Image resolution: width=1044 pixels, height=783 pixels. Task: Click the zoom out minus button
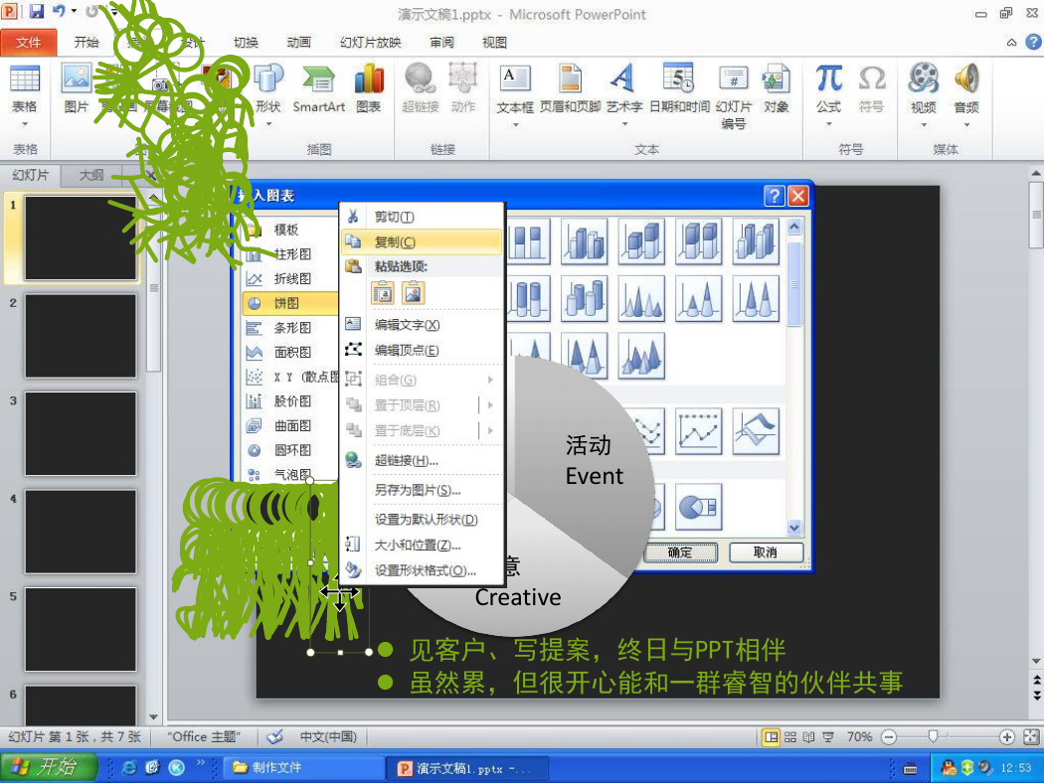pyautogui.click(x=889, y=737)
